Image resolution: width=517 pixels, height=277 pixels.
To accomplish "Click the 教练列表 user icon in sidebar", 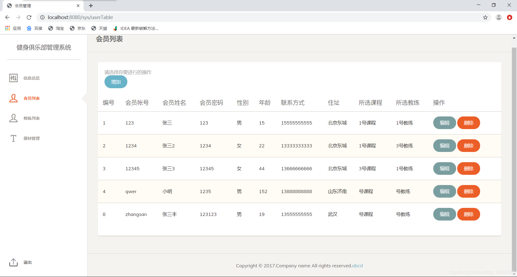I will tap(13, 118).
